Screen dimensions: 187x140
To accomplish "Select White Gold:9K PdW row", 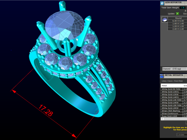I will click(x=174, y=89).
